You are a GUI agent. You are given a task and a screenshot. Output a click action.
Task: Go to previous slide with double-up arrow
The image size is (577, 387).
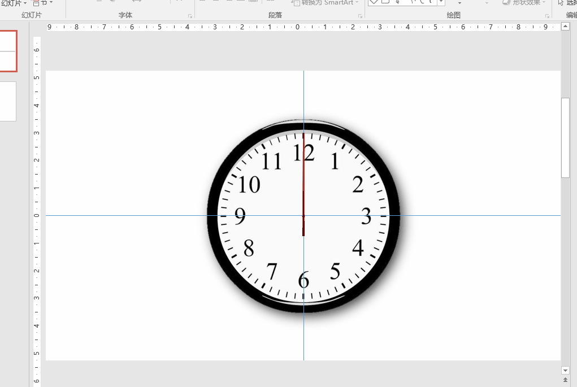[565, 380]
